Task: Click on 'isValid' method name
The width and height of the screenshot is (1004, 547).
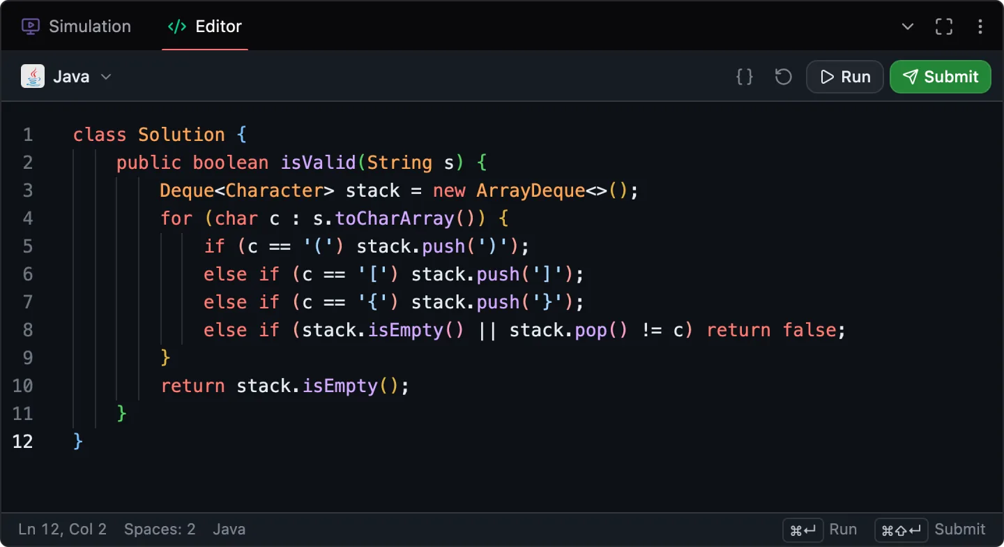Action: pyautogui.click(x=319, y=163)
